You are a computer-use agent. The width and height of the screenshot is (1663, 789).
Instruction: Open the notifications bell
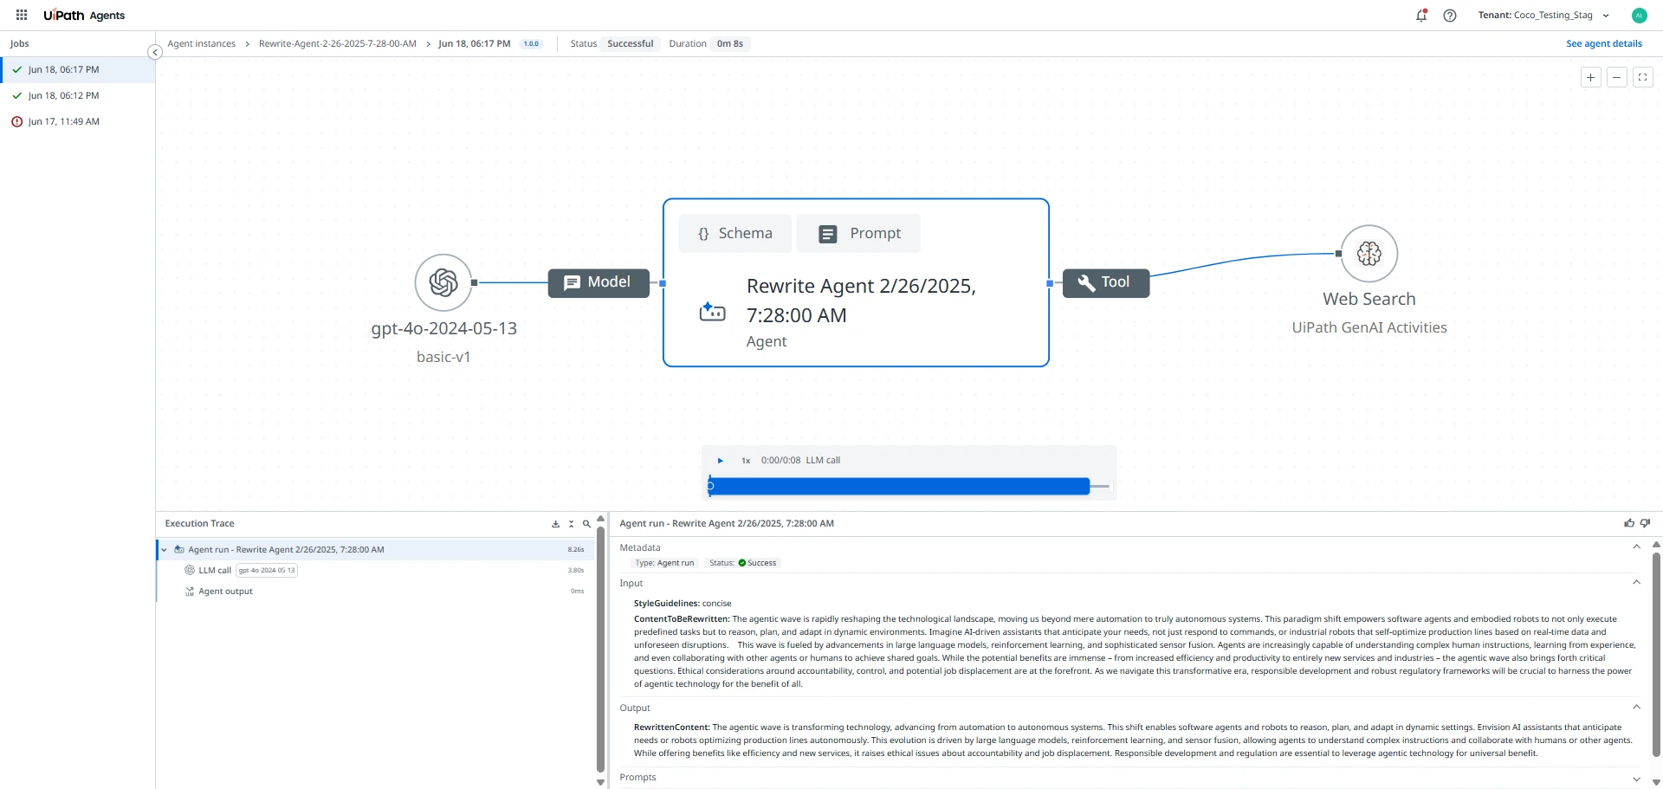(1421, 16)
